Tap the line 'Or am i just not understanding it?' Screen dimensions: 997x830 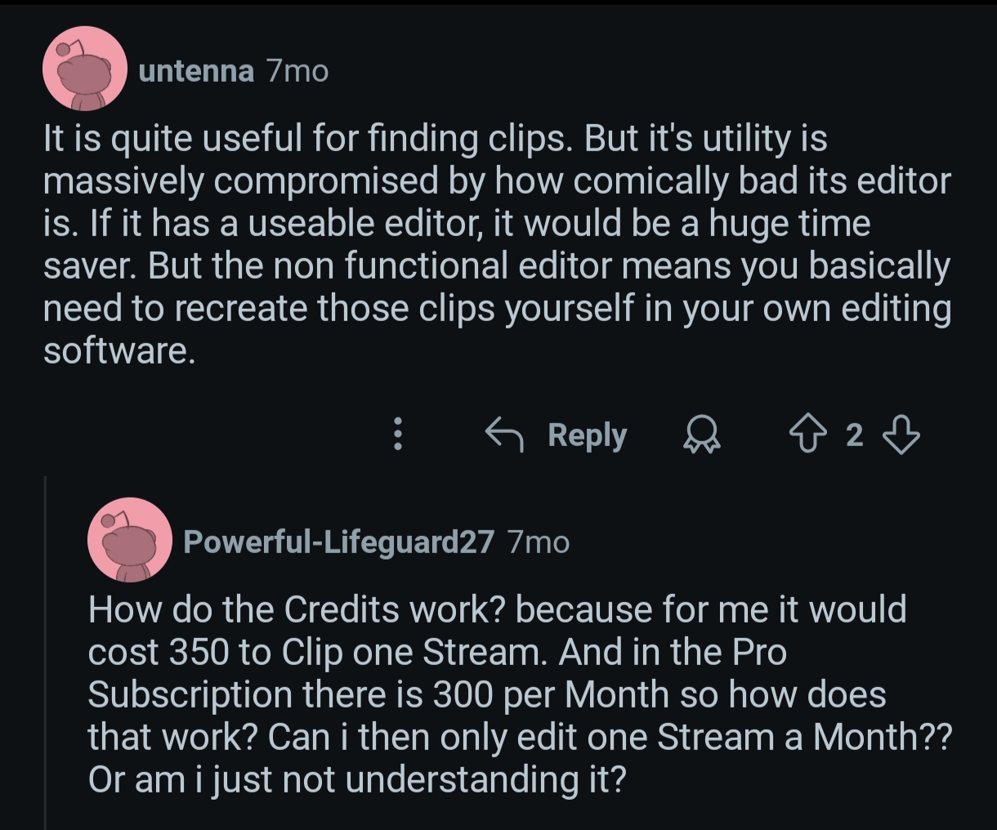[356, 779]
